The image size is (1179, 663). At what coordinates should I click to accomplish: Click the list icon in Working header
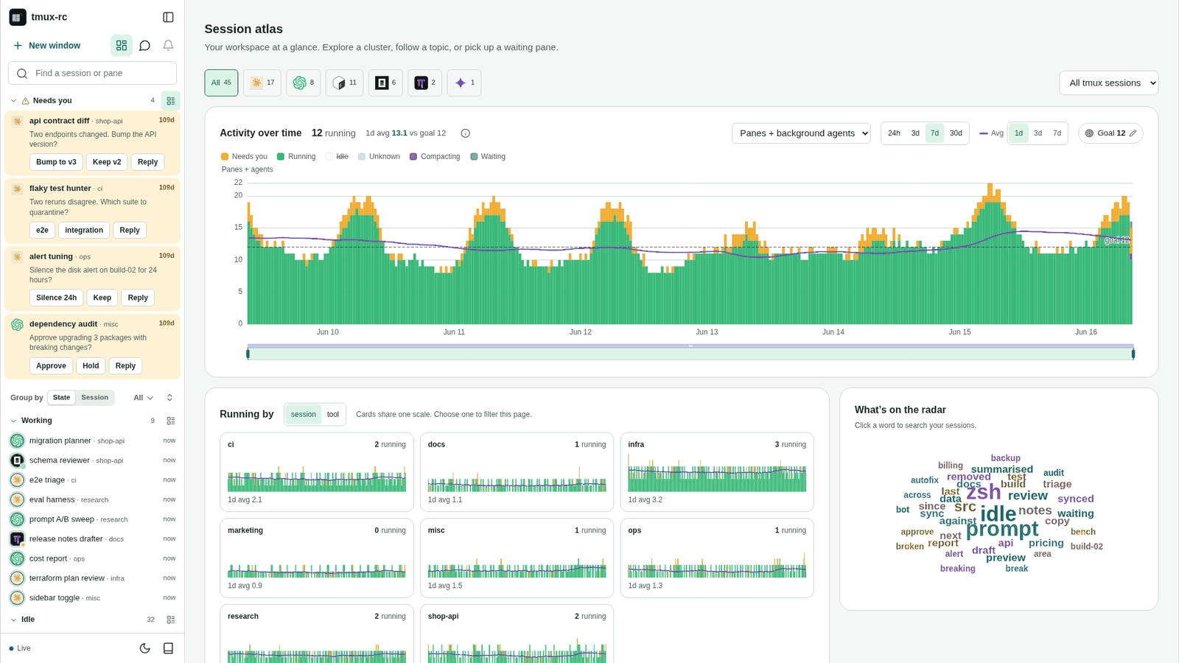pyautogui.click(x=171, y=421)
